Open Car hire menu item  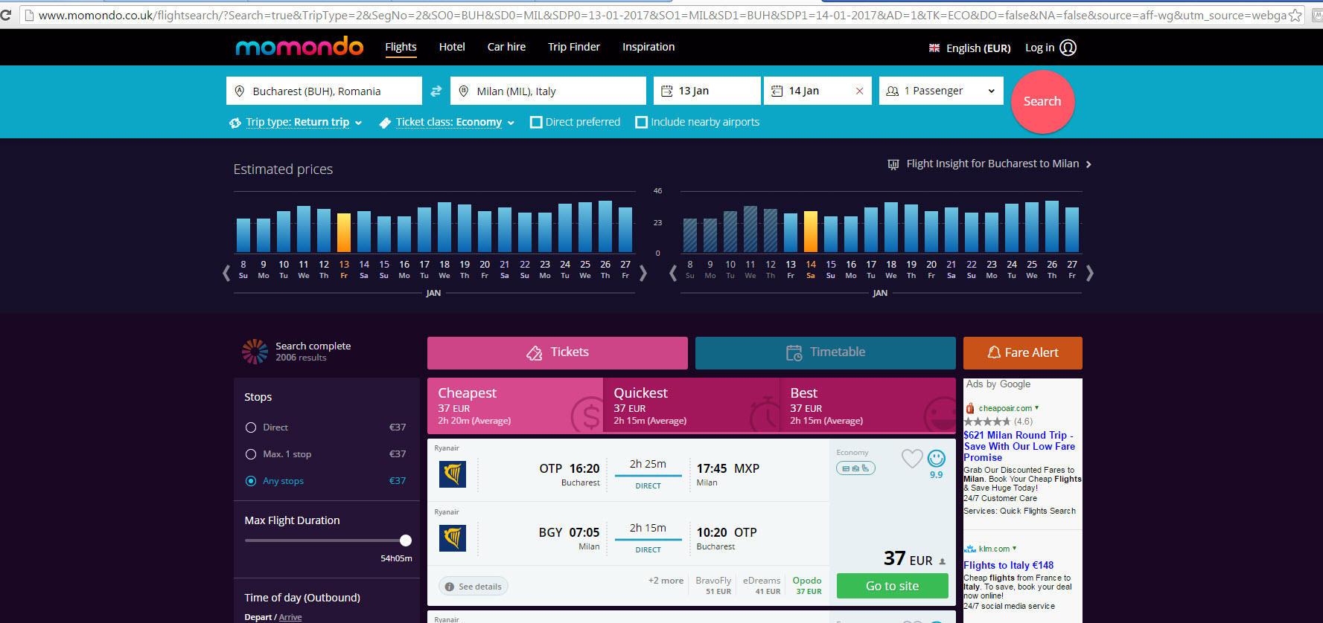(506, 47)
